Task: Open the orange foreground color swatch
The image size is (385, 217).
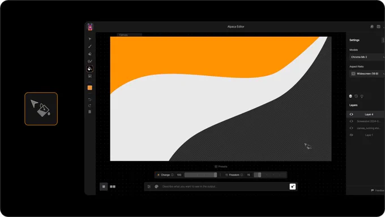Action: click(90, 88)
